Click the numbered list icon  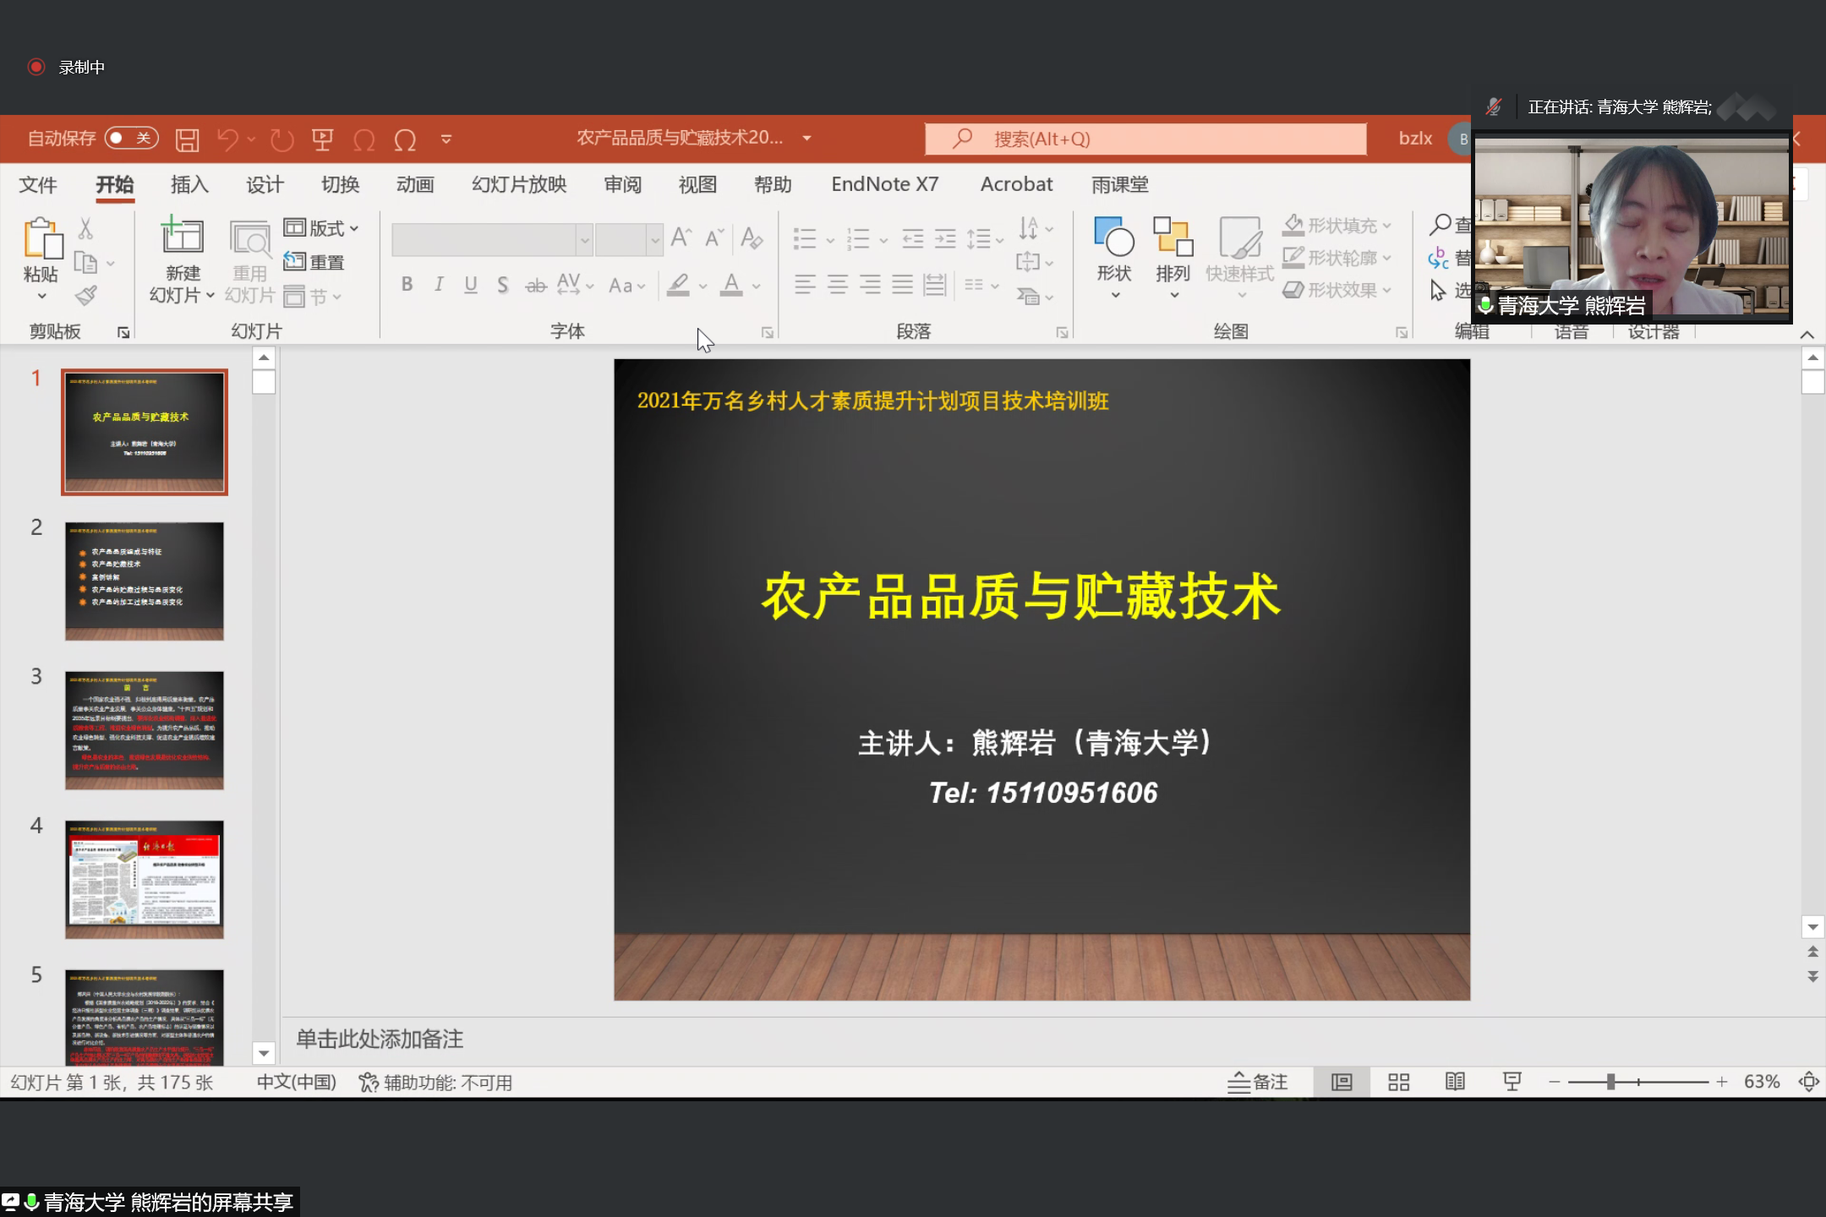(858, 239)
